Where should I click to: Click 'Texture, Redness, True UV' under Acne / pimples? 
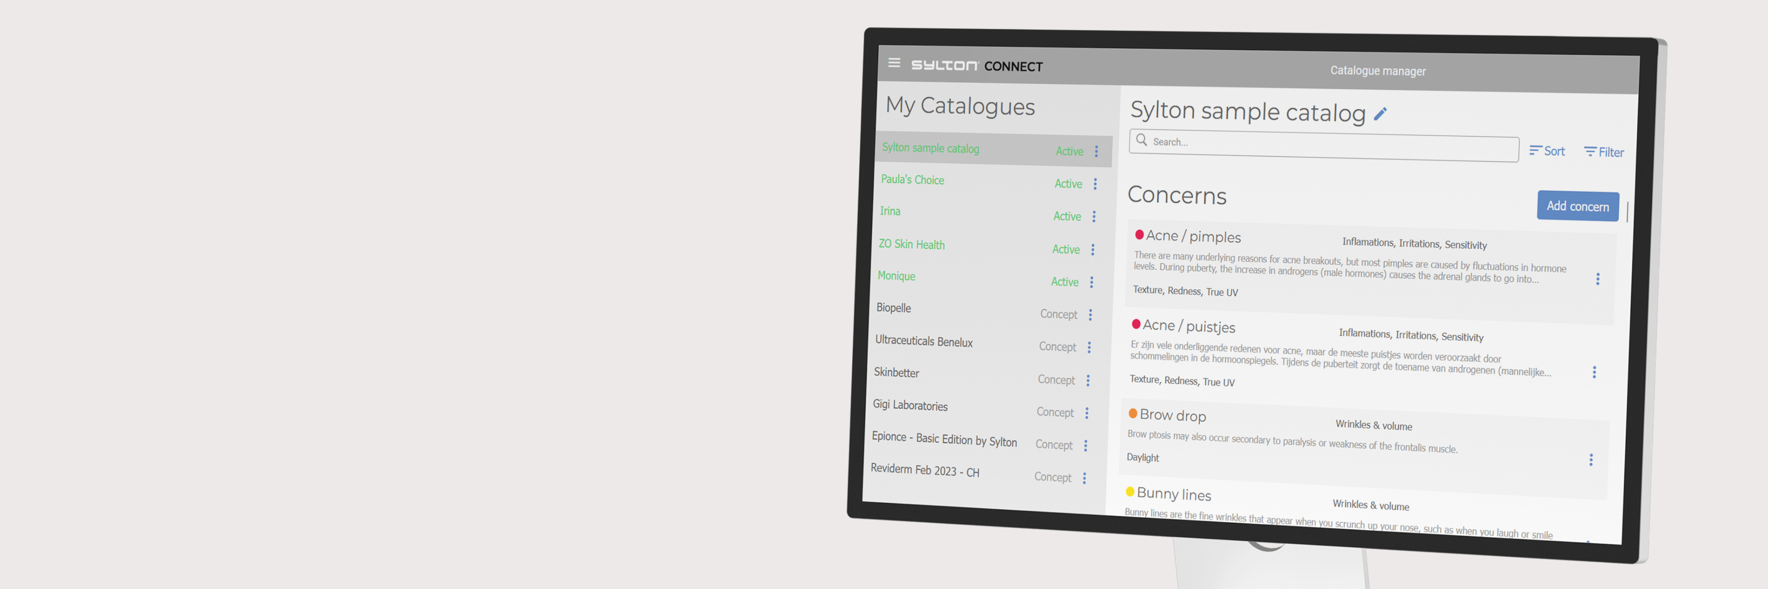pyautogui.click(x=1185, y=291)
